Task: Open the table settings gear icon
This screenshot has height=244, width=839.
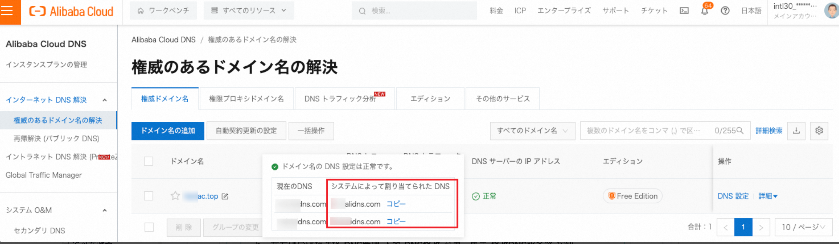Action: point(819,131)
